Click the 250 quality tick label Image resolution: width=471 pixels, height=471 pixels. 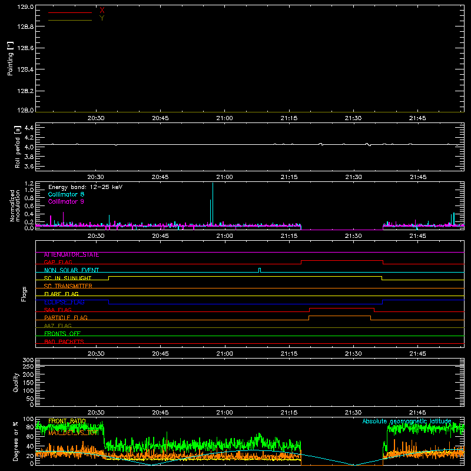(x=28, y=366)
